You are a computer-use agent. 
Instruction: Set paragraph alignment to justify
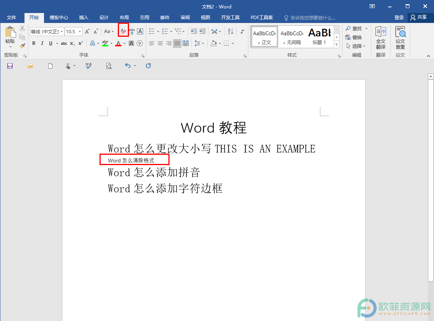tap(177, 43)
